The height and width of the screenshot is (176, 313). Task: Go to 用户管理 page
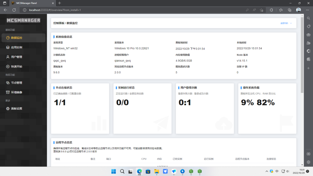23,57
